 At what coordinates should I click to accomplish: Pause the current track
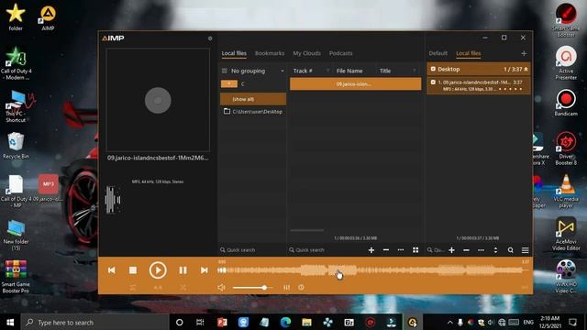click(x=183, y=270)
